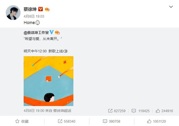Open the original post time 4月8日 19:00

point(34,111)
